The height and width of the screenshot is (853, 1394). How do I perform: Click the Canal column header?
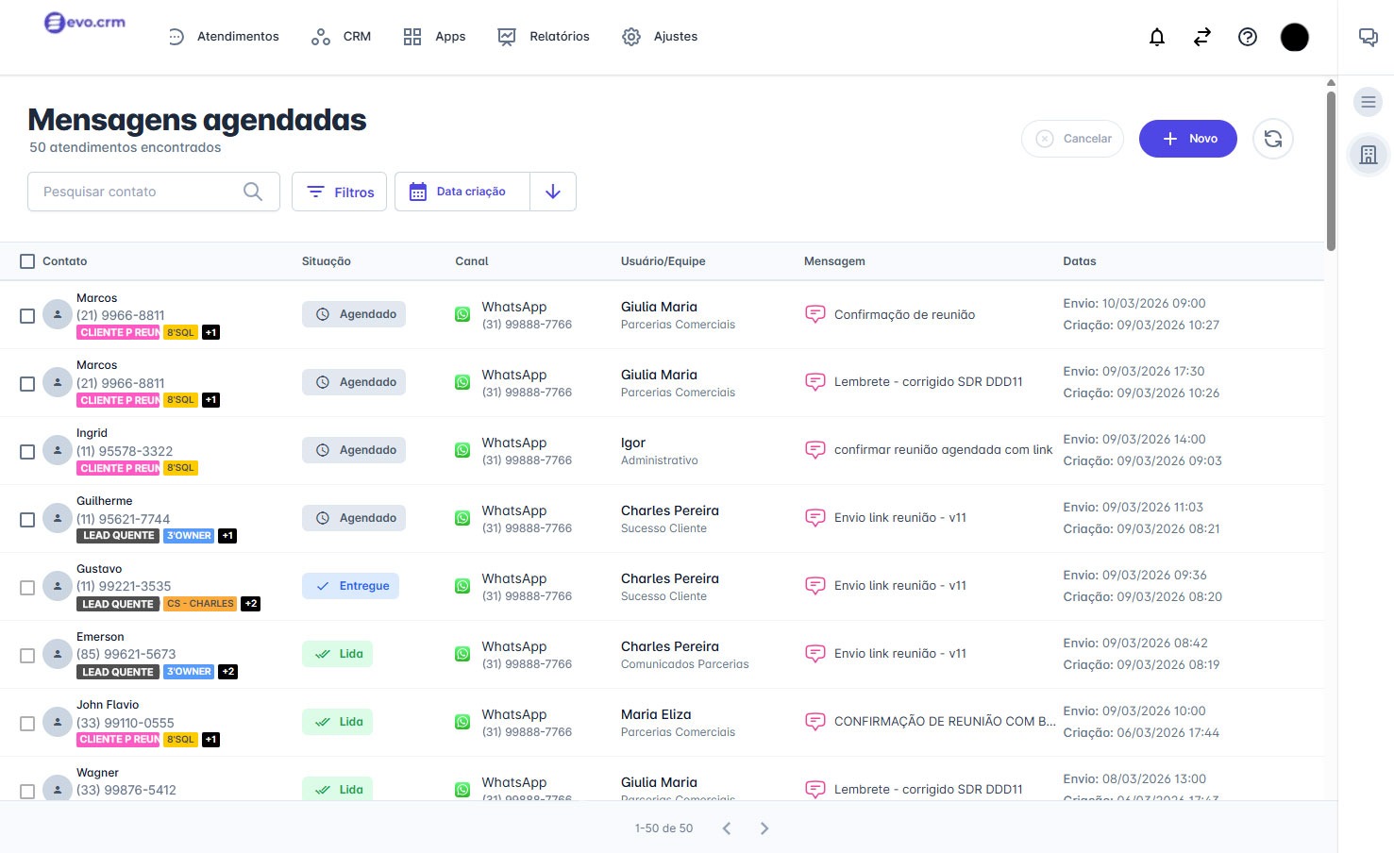click(472, 261)
